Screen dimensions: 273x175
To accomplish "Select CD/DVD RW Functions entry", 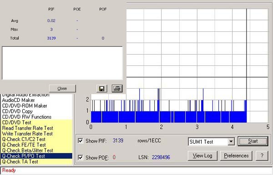I will point(36,117).
